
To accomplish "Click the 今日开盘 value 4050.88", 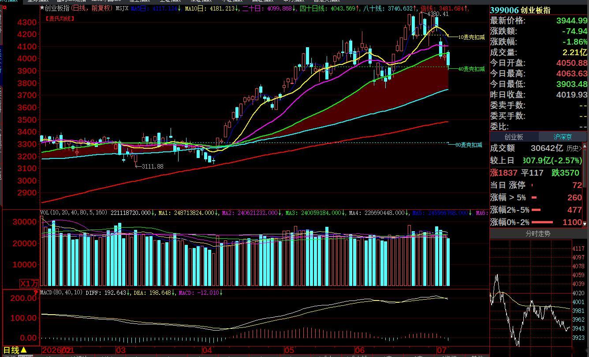I will (x=572, y=63).
